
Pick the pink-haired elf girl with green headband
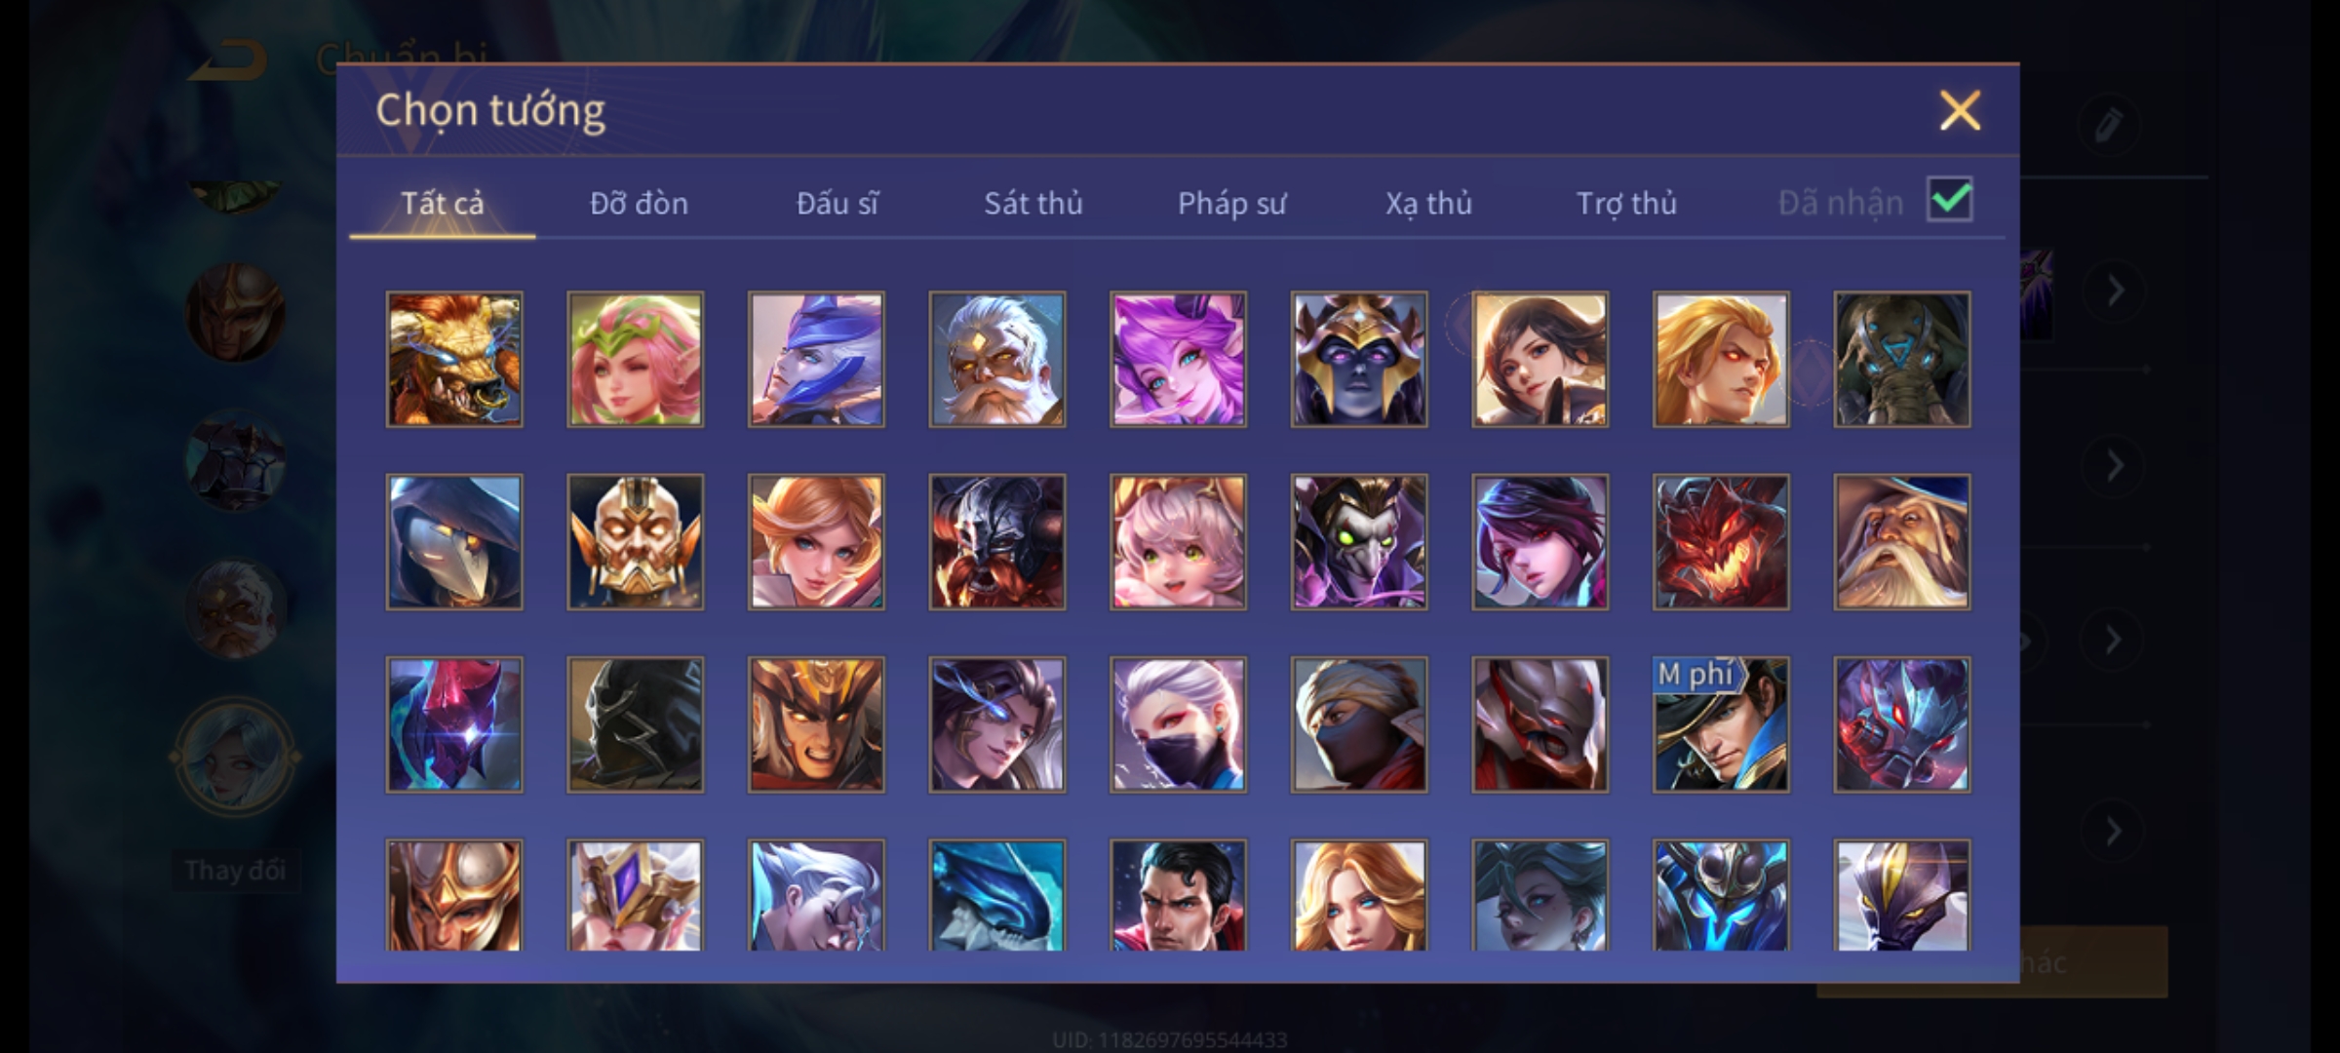click(x=635, y=359)
